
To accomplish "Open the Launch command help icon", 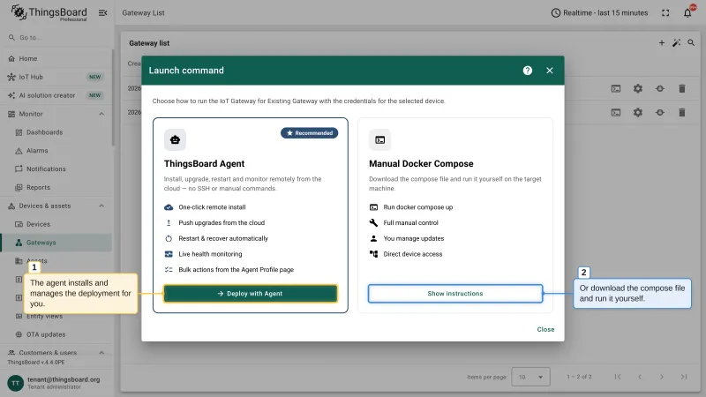I will point(527,71).
